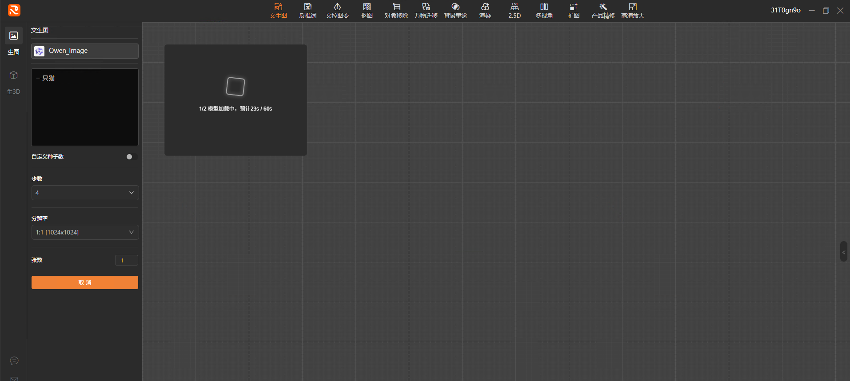Screen dimensions: 850x381
Task: Expand the 步数 steps dropdown
Action: (x=85, y=193)
